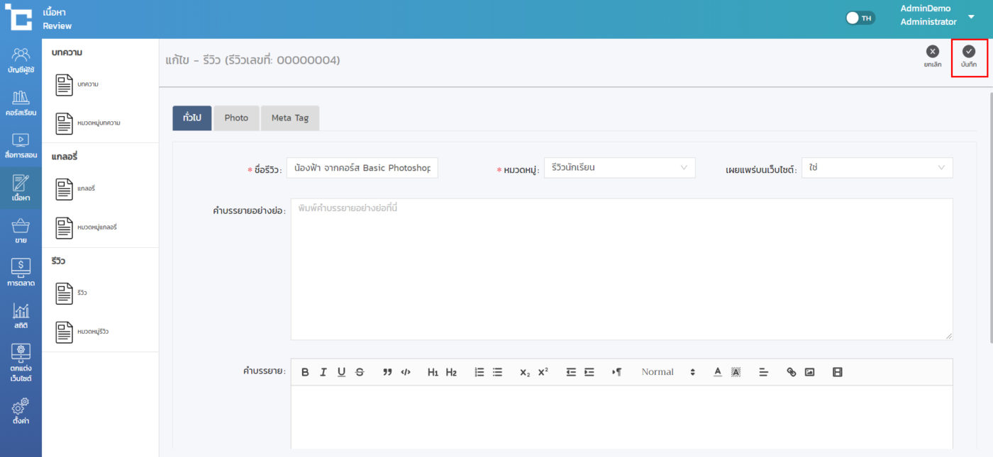The width and height of the screenshot is (993, 457).
Task: Toggle underline formatting
Action: click(341, 372)
